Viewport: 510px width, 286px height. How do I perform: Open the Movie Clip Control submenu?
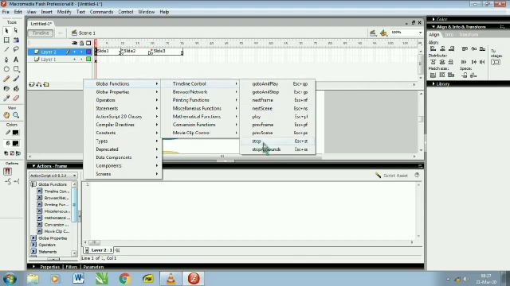(200, 133)
